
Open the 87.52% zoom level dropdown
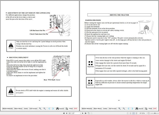coord(147,113)
